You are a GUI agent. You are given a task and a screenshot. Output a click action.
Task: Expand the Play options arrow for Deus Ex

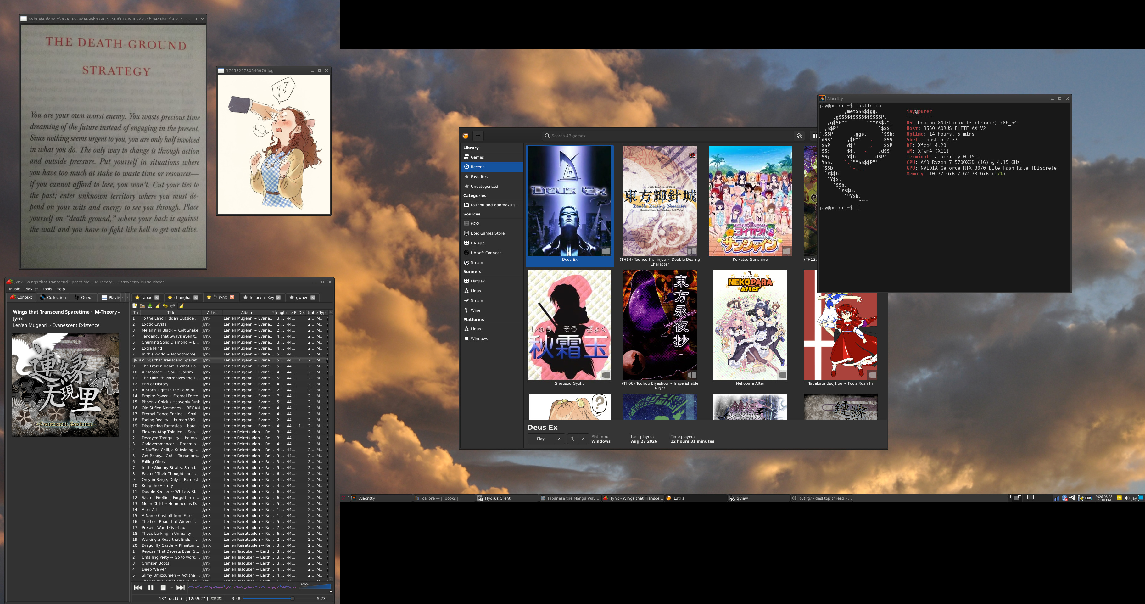560,439
